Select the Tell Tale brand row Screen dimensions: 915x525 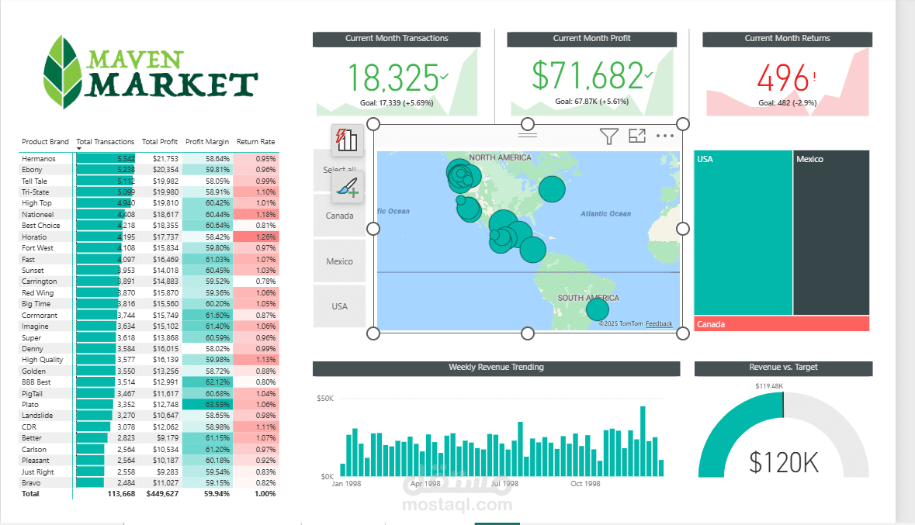pyautogui.click(x=149, y=181)
